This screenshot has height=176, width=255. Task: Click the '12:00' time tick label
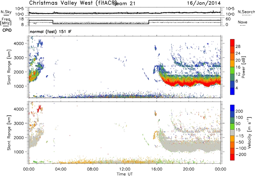pos(125,169)
